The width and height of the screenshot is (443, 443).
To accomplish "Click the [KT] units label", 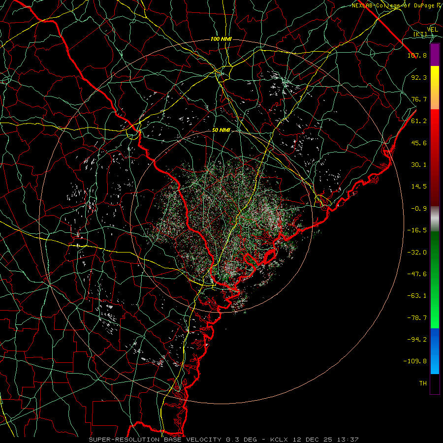I will click(x=420, y=34).
